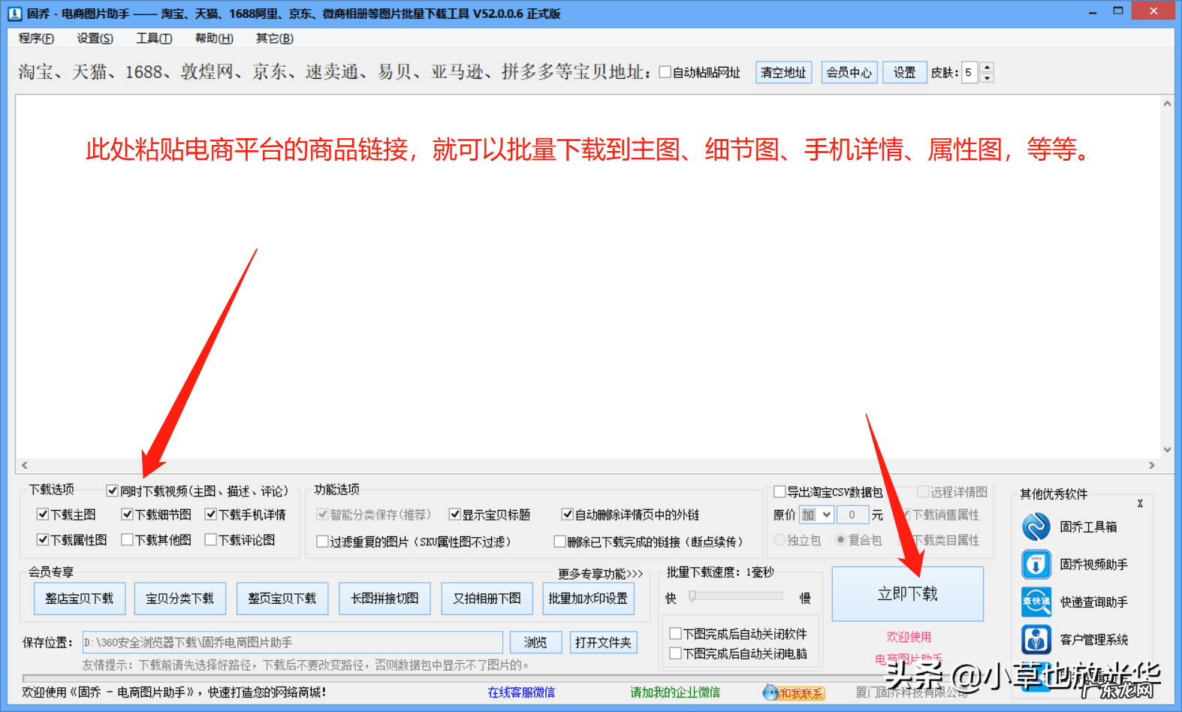Viewport: 1182px width, 712px height.
Task: Enable 过滤重复的图片 checkbox
Action: (x=322, y=542)
